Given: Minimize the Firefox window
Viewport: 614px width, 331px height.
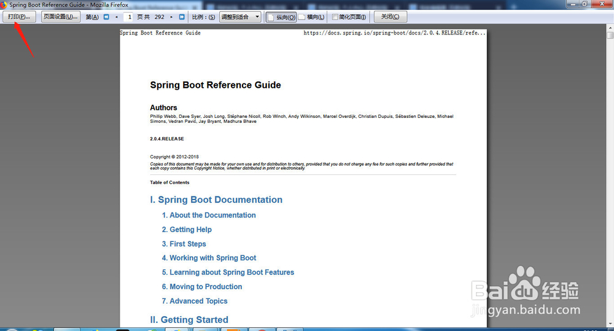Looking at the screenshot, I should [572, 4].
